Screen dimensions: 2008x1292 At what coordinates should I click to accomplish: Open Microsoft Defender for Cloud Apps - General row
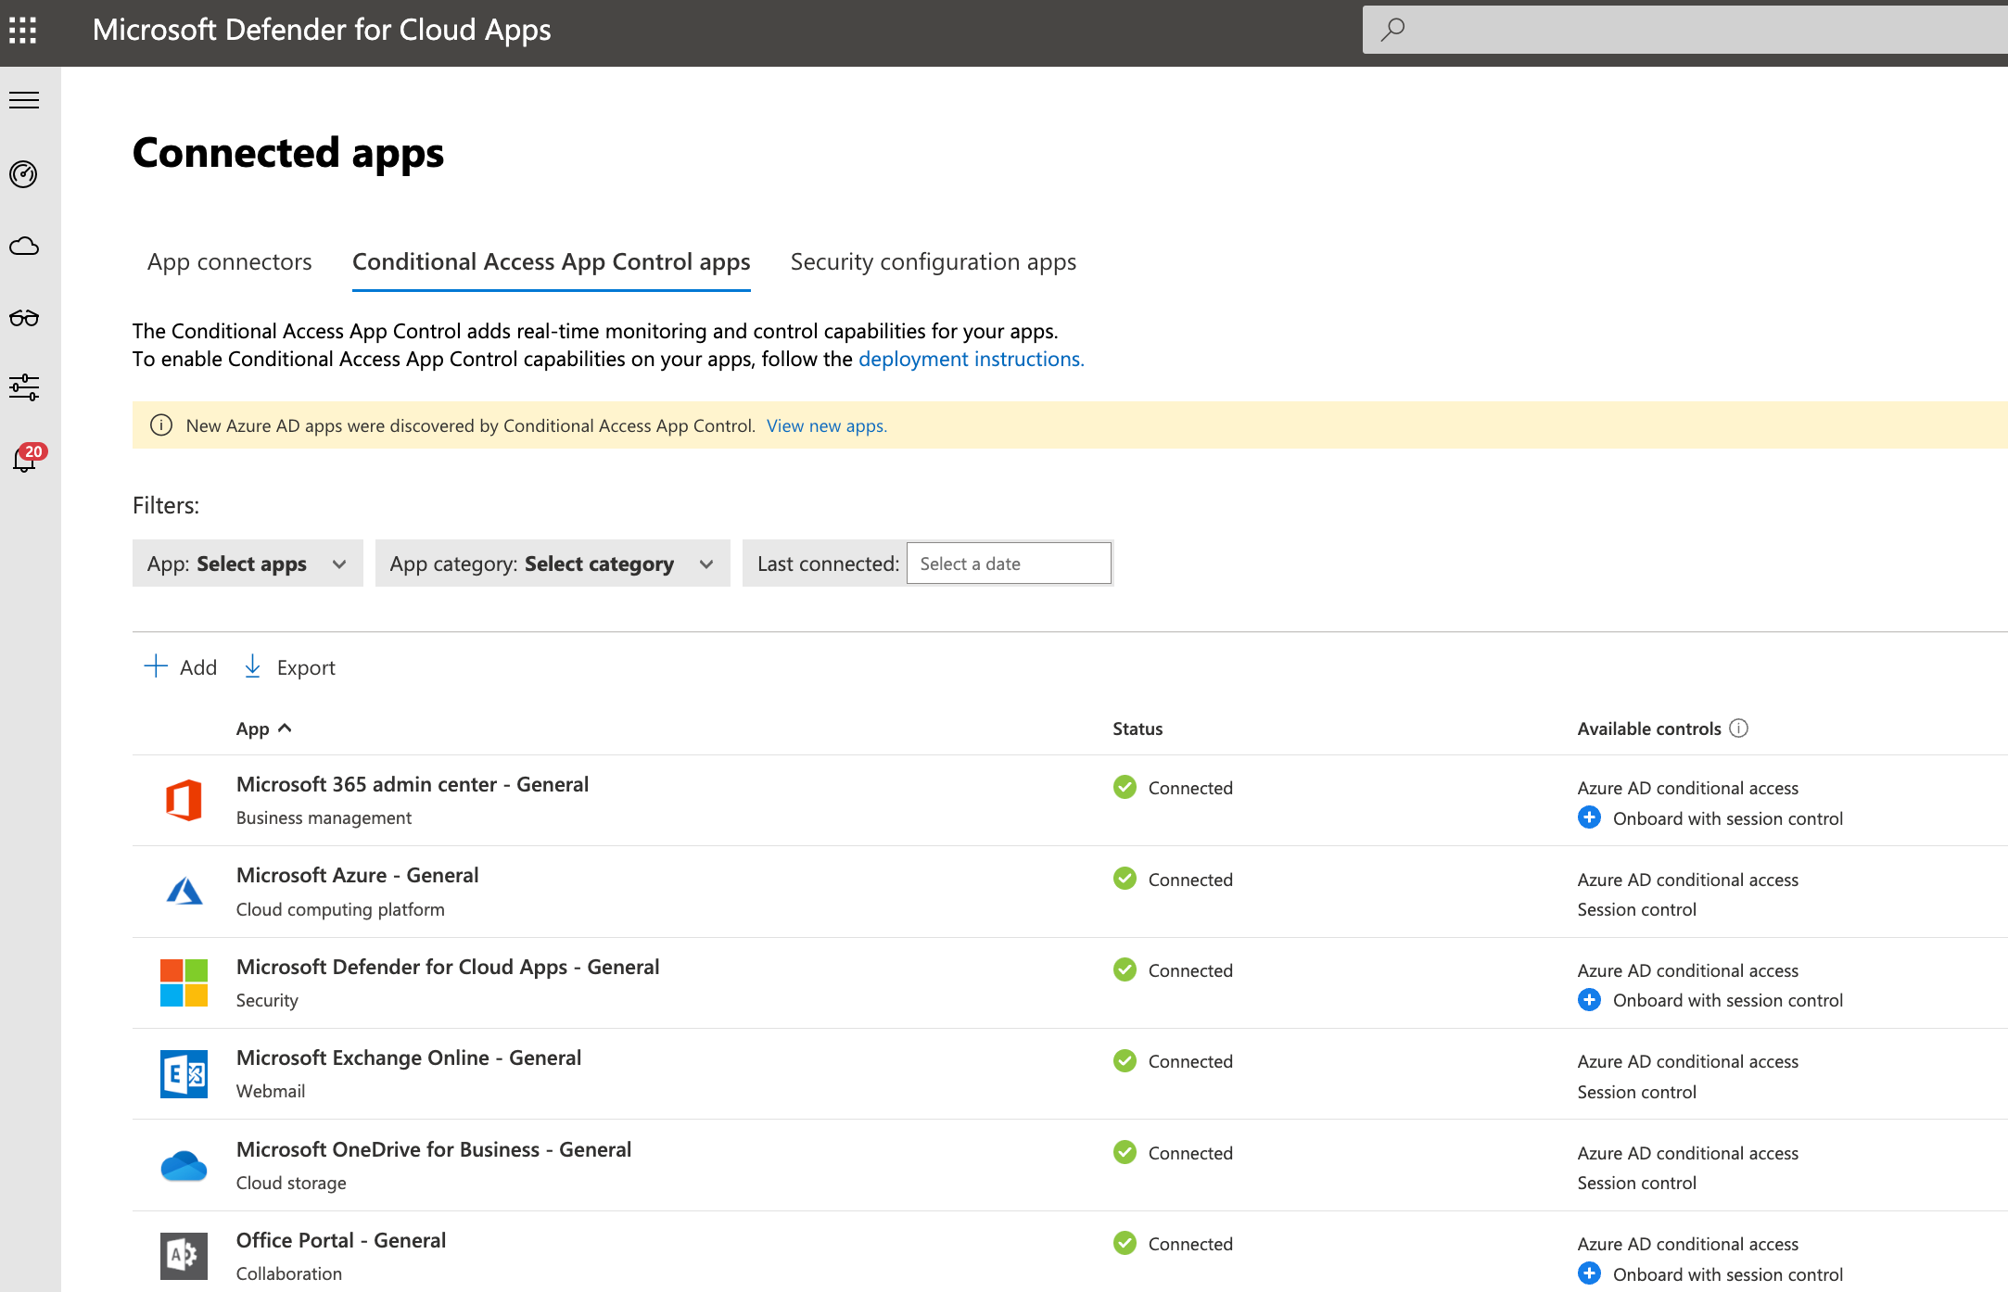click(1070, 982)
